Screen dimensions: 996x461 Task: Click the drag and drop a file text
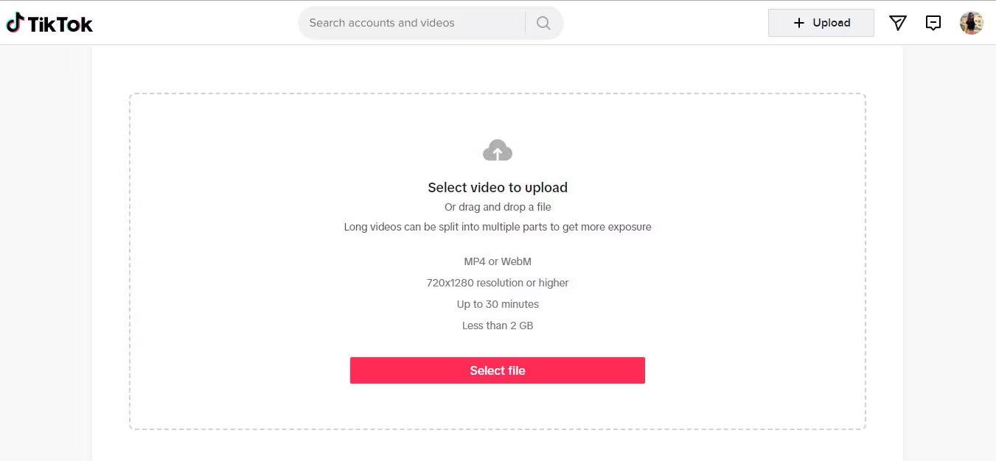click(498, 207)
